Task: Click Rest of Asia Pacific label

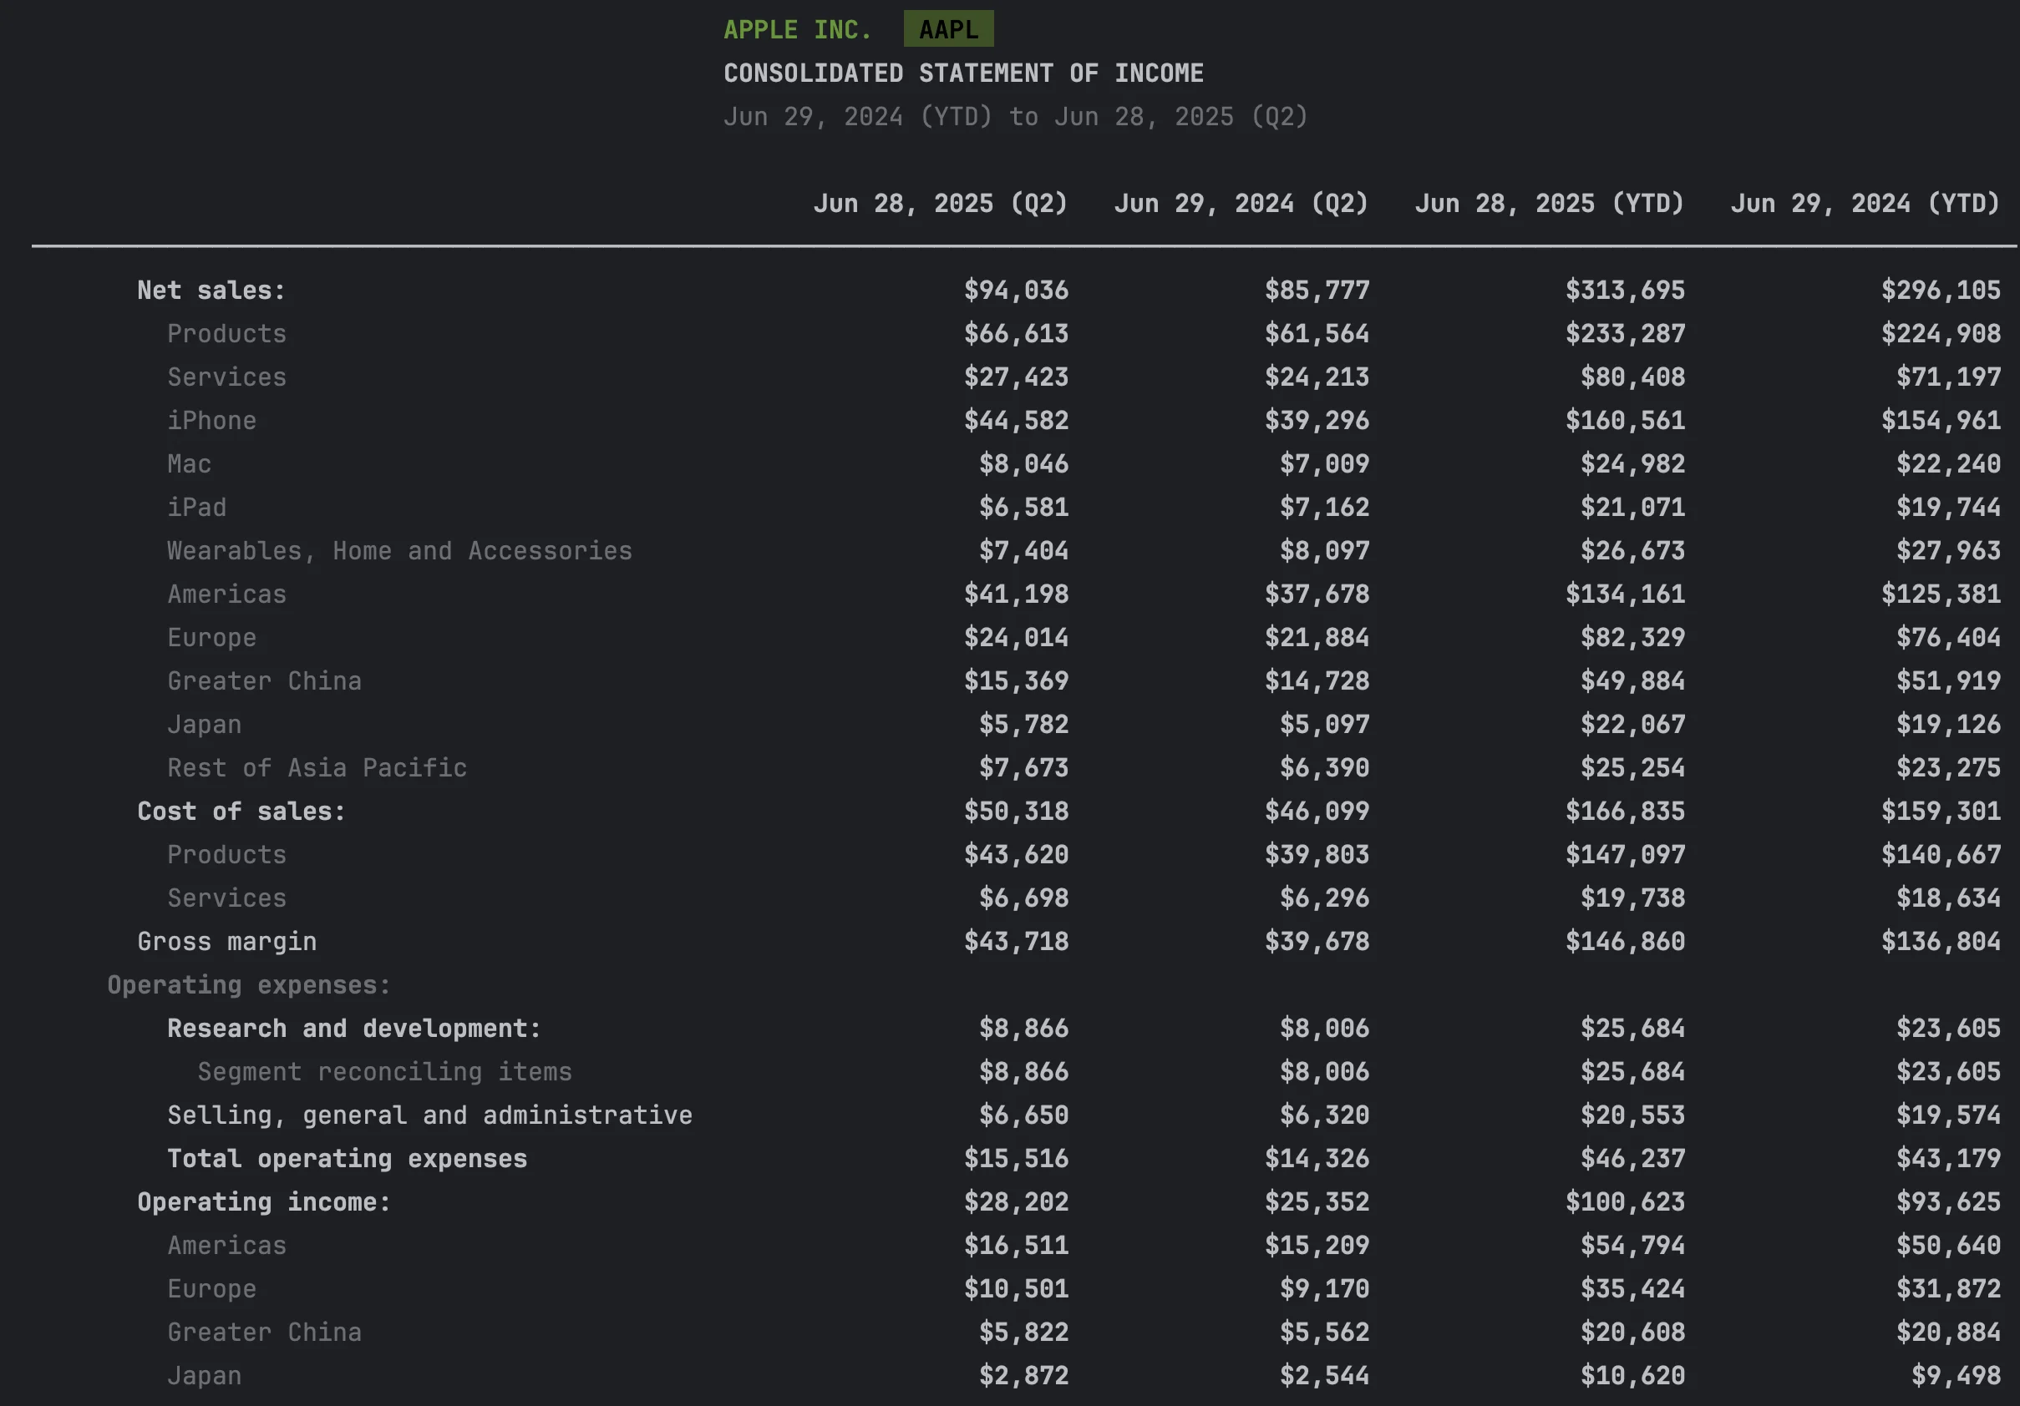Action: (317, 767)
